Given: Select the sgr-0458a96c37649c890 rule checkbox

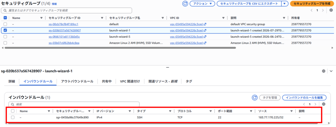Looking at the screenshot, I should point(13,118).
